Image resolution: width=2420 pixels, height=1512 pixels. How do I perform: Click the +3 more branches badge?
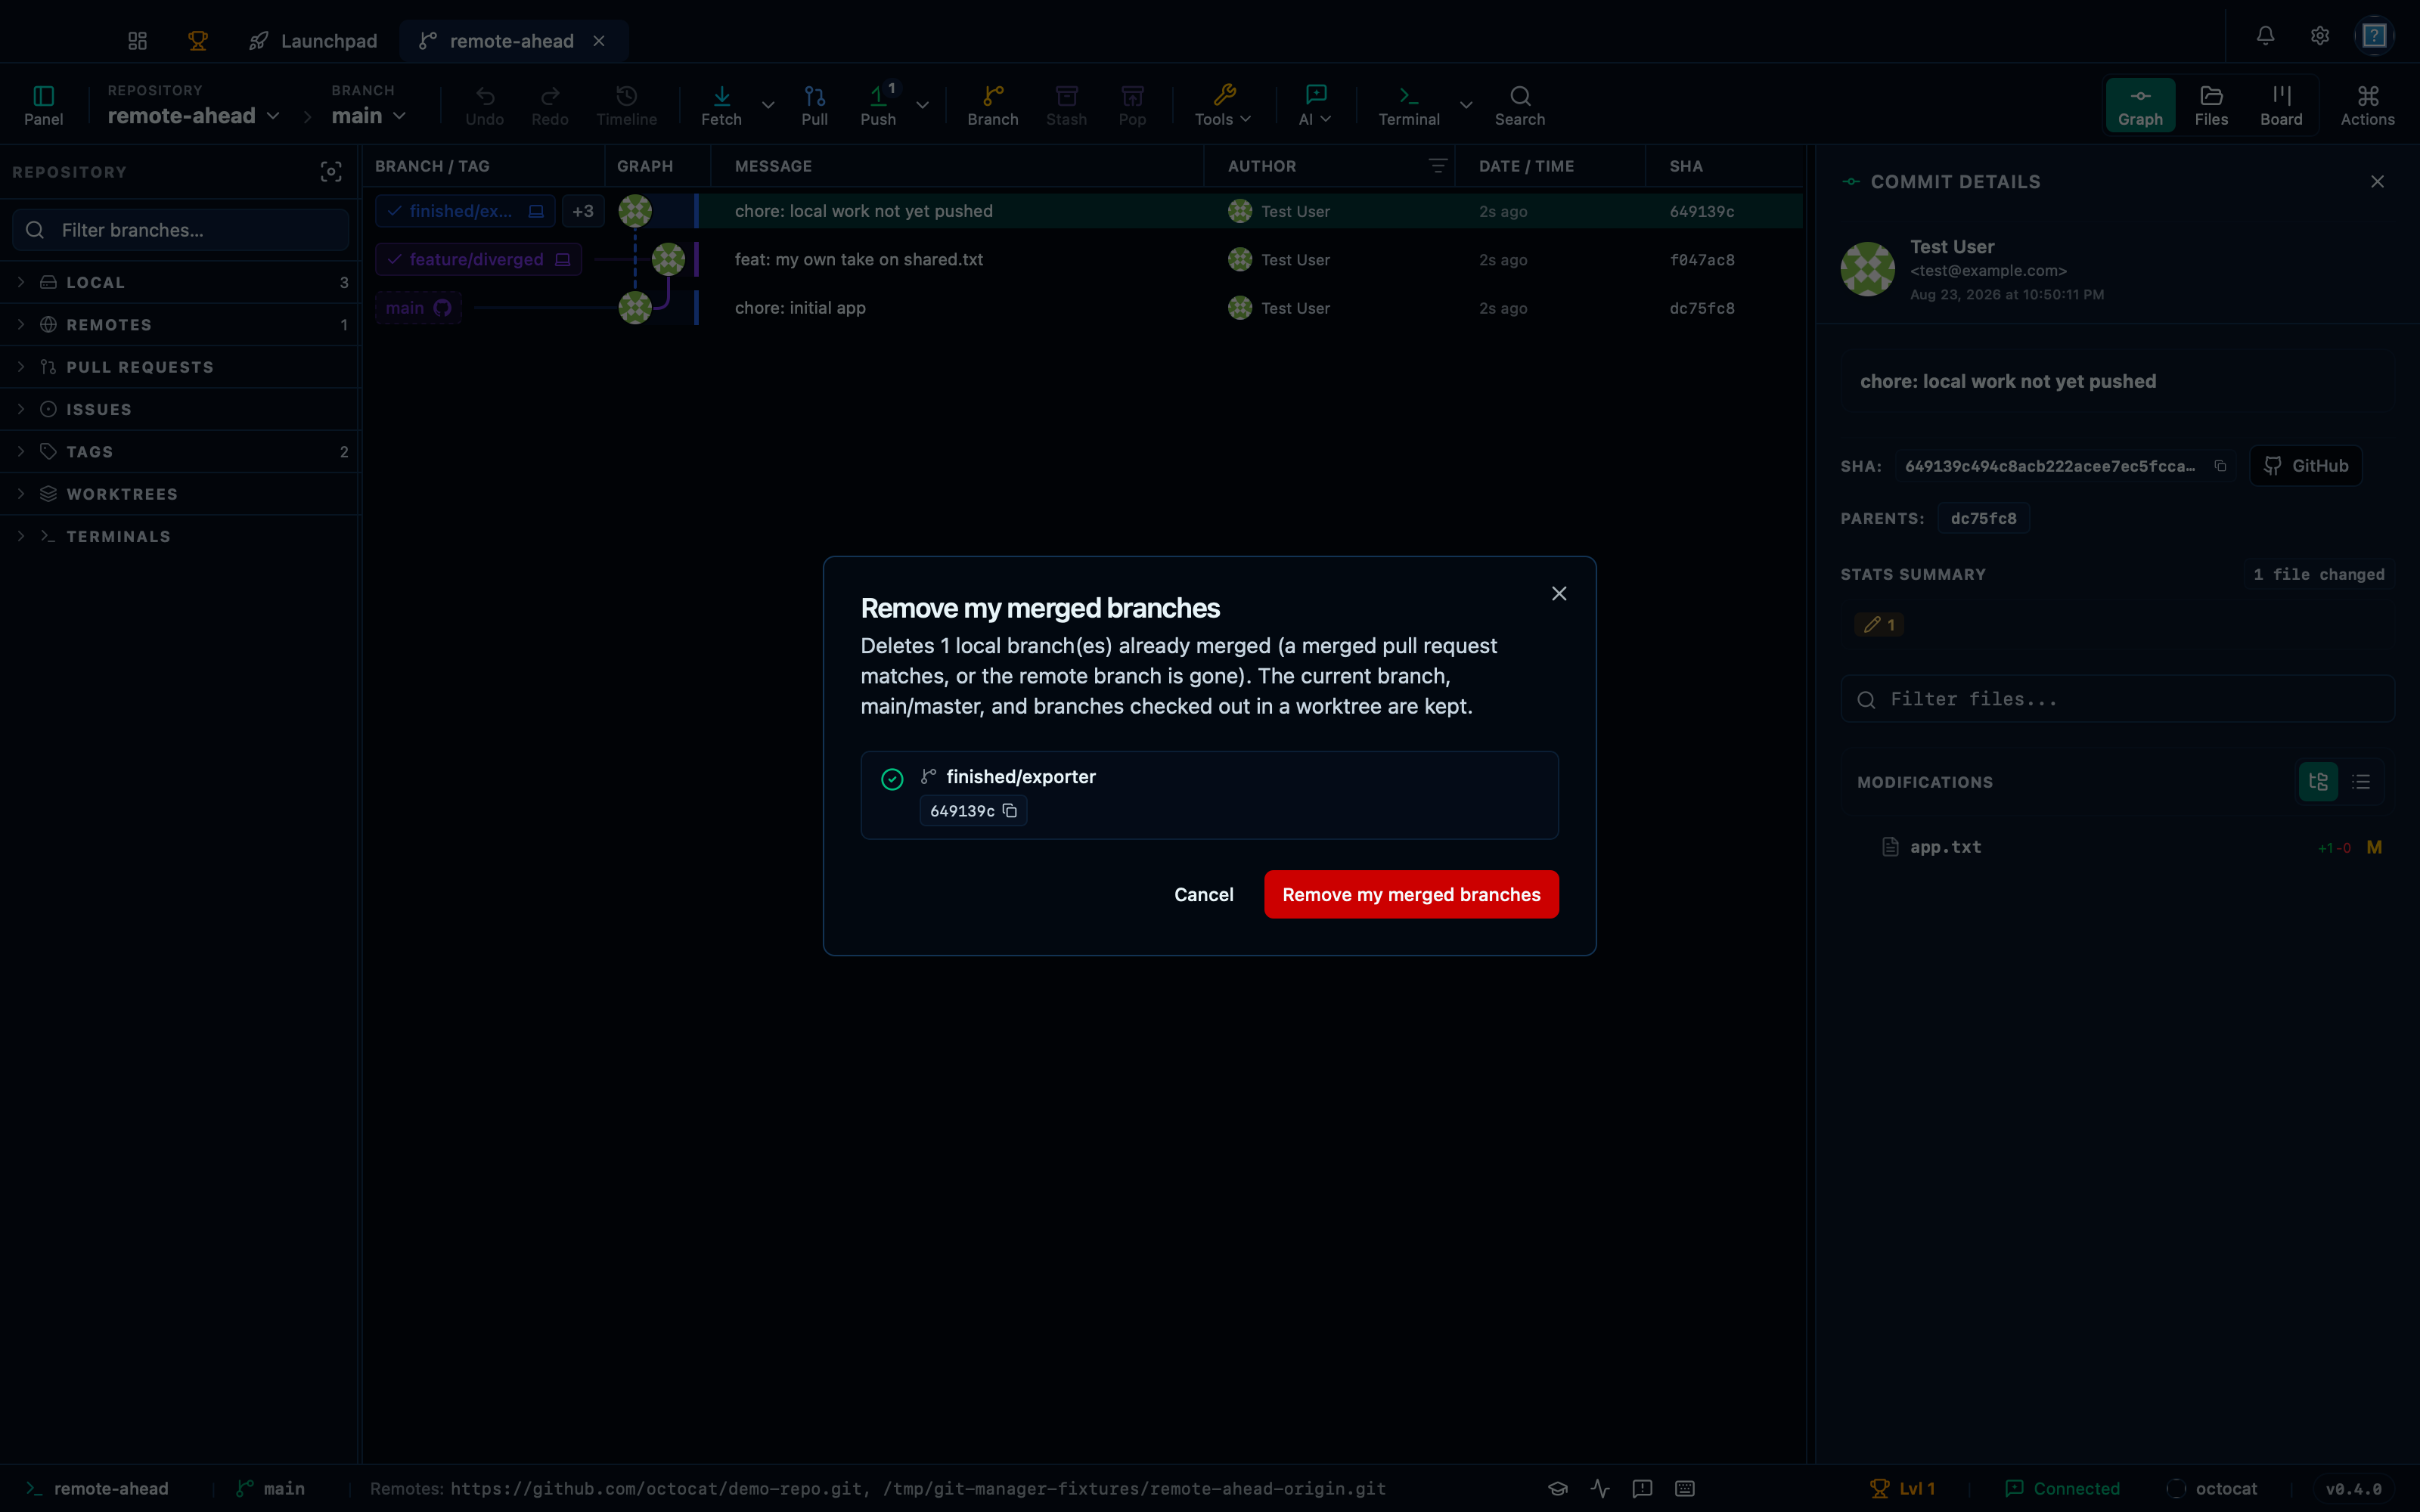click(582, 211)
